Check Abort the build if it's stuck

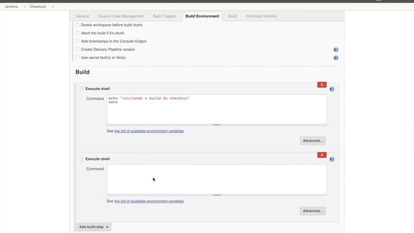tap(78, 33)
